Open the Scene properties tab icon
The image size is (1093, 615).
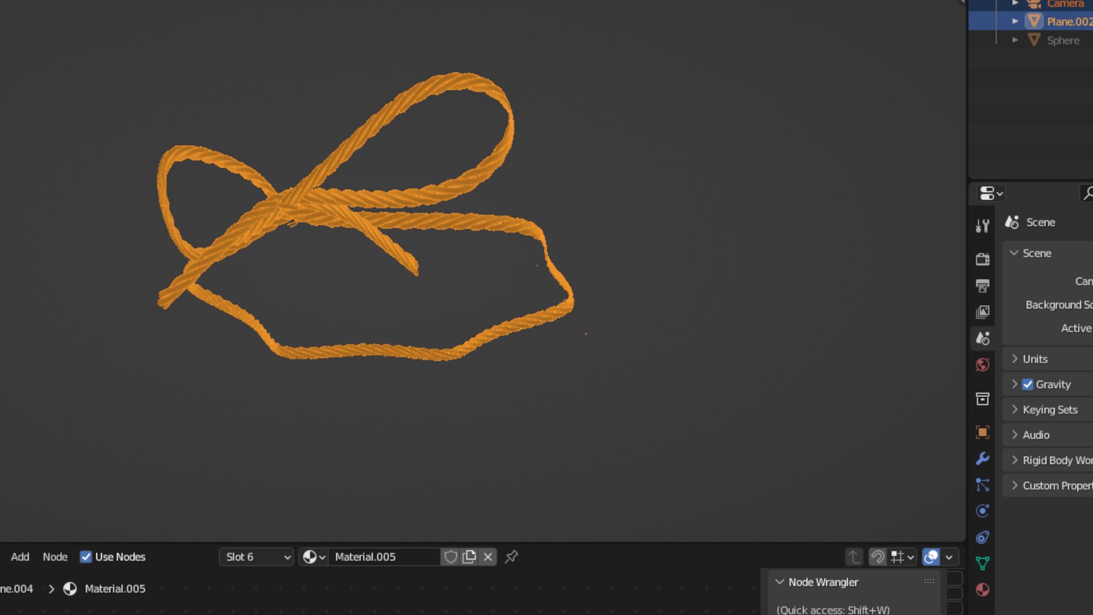tap(982, 338)
